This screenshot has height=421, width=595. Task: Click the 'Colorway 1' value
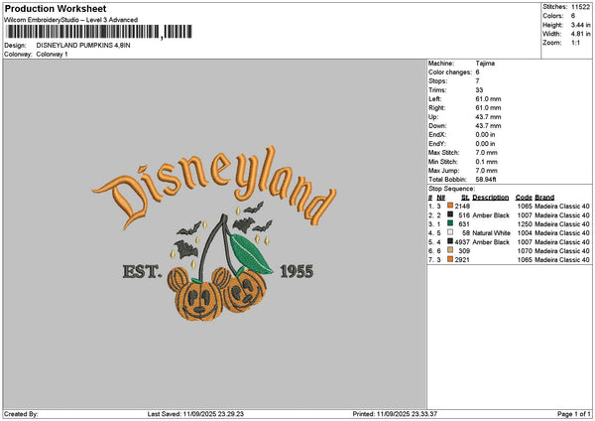pos(52,55)
